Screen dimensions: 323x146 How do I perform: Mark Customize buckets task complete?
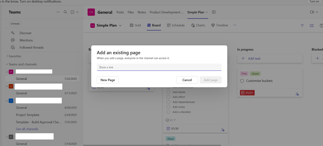[242, 81]
